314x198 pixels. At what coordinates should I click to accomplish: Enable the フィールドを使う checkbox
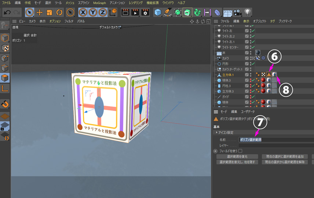click(240, 151)
